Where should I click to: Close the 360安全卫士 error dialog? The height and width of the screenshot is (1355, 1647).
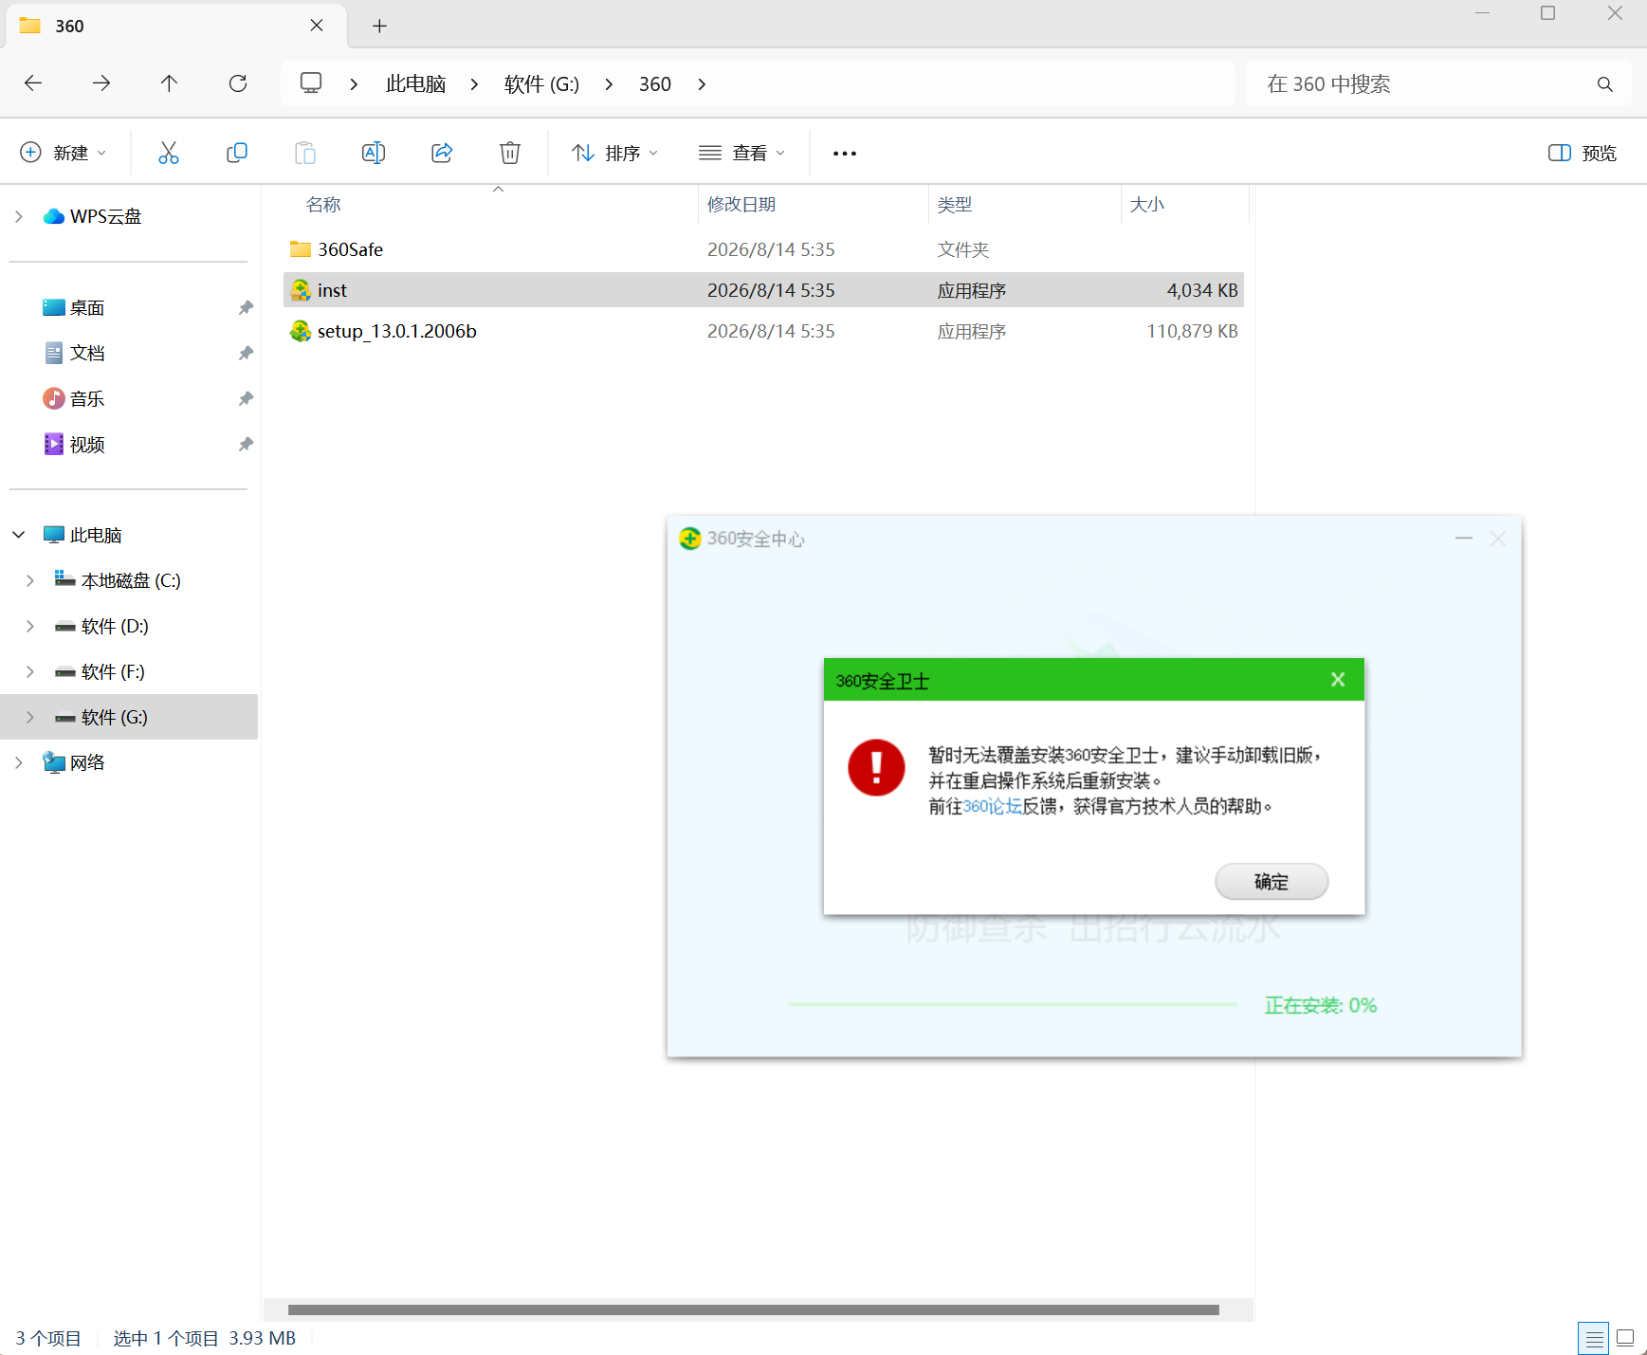point(1338,680)
